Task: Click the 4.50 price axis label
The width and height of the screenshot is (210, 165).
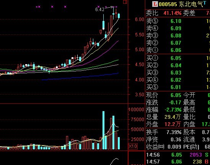Action: (139, 65)
